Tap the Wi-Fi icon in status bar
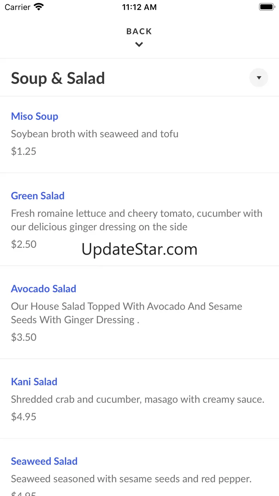Screen dimensions: 279x496 pos(38,7)
